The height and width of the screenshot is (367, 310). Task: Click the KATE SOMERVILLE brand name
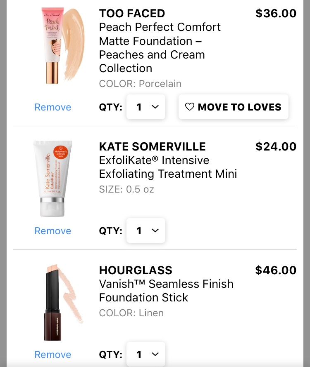(x=152, y=146)
